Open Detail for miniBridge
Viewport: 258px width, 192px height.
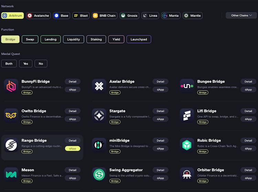(160, 140)
